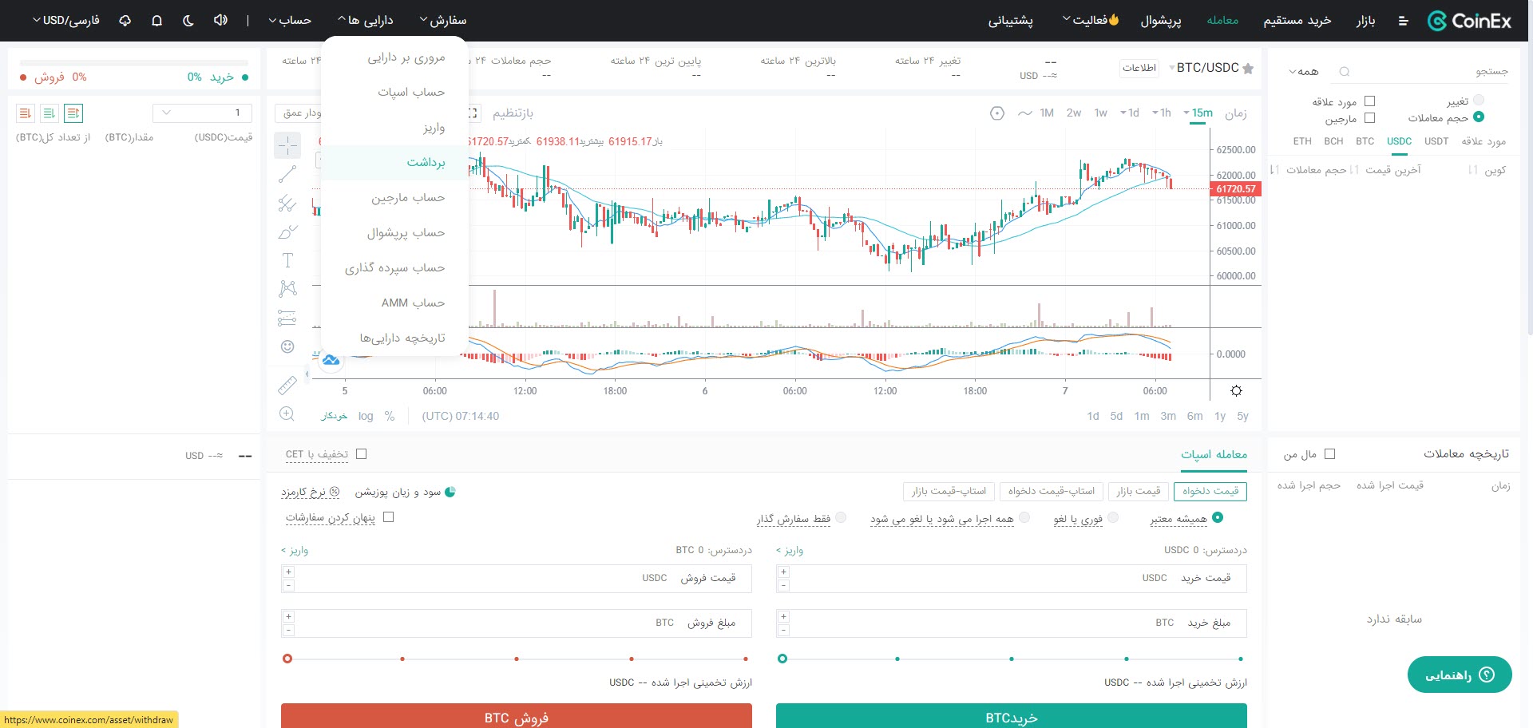Screen dimensions: 1533x728
Task: Open chart indicators hexagon icon
Action: click(997, 113)
